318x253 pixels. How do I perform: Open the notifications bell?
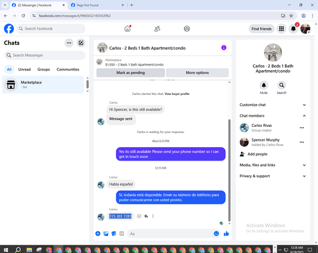[x=293, y=29]
